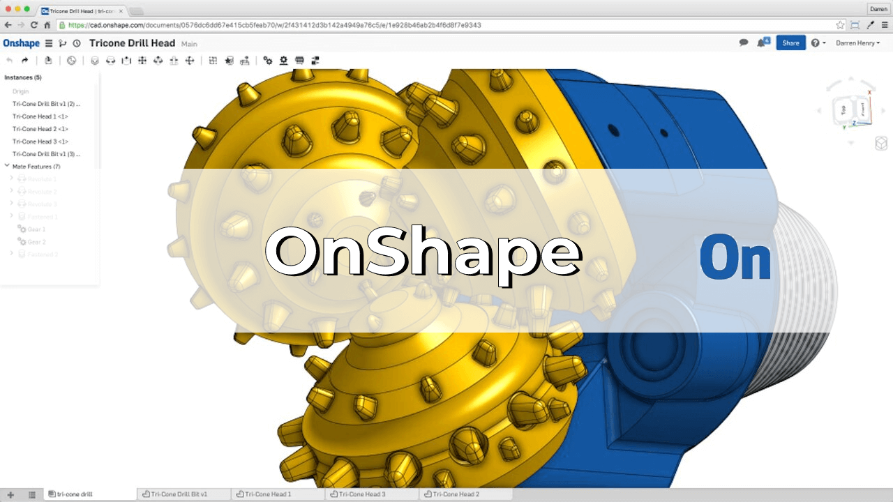
Task: Select the Cylindrical mate tool
Action: click(158, 61)
